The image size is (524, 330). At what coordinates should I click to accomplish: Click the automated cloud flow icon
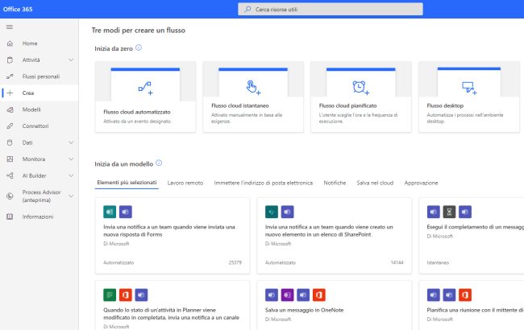(x=145, y=88)
